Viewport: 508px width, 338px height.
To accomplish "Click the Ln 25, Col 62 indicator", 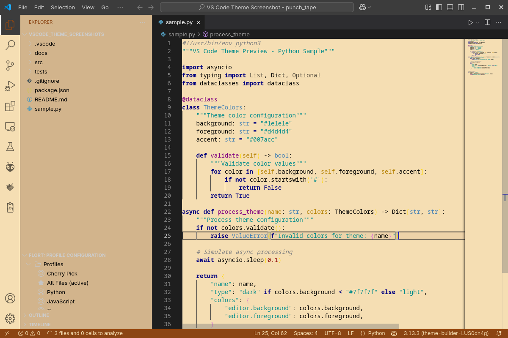I will tap(271, 333).
